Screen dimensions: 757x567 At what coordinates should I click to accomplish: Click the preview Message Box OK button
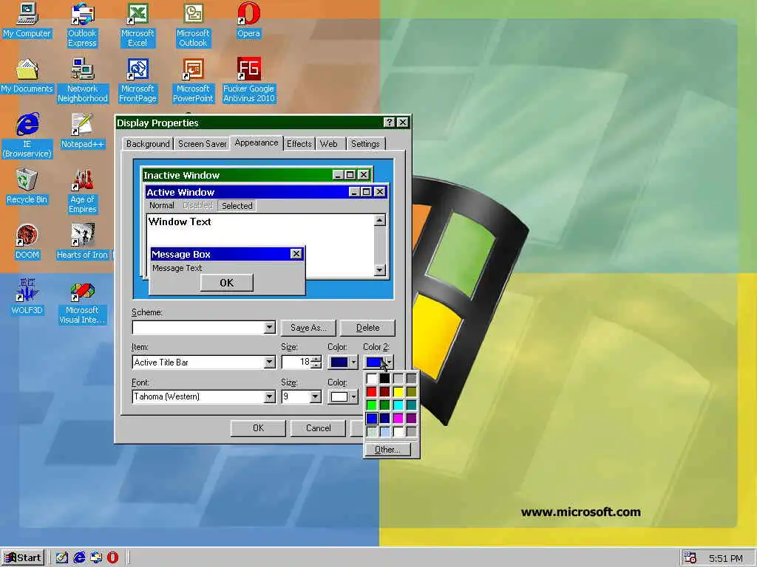226,283
